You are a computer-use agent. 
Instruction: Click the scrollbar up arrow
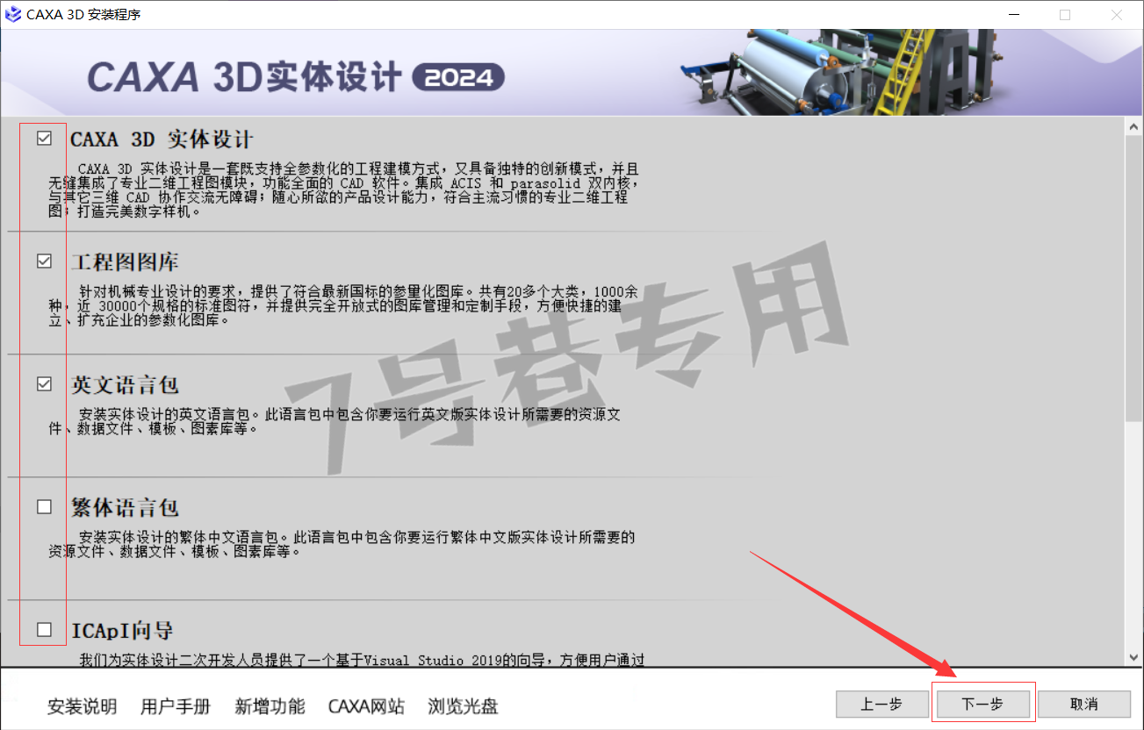pyautogui.click(x=1133, y=126)
